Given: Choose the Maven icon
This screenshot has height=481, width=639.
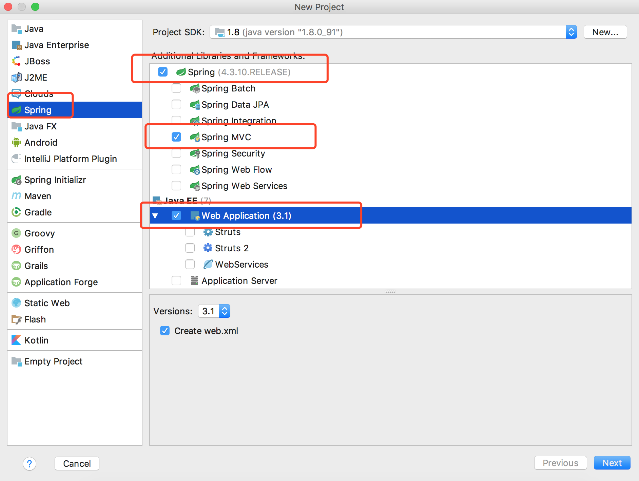Looking at the screenshot, I should [x=16, y=196].
